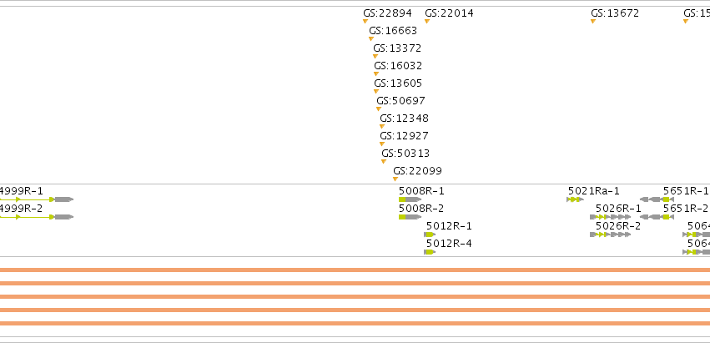Select the 5012R-1 gene glyph
710x343 pixels.
click(430, 235)
